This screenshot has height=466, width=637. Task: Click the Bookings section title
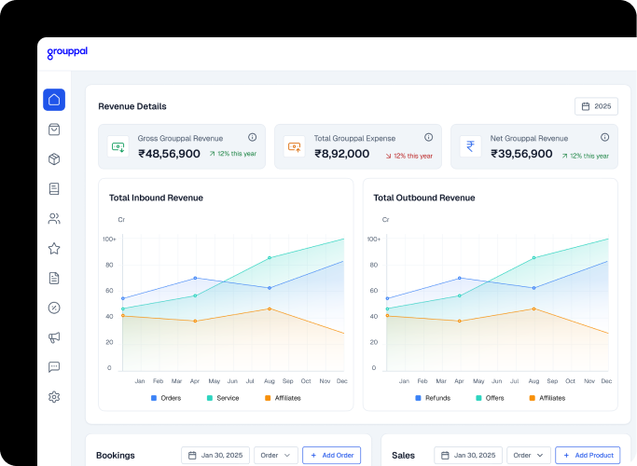tap(116, 456)
